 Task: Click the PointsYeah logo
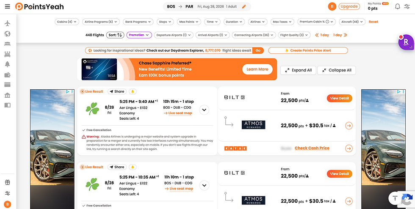tap(39, 7)
